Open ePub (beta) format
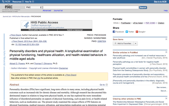The image size is (169, 106). pyautogui.click(x=138, y=23)
